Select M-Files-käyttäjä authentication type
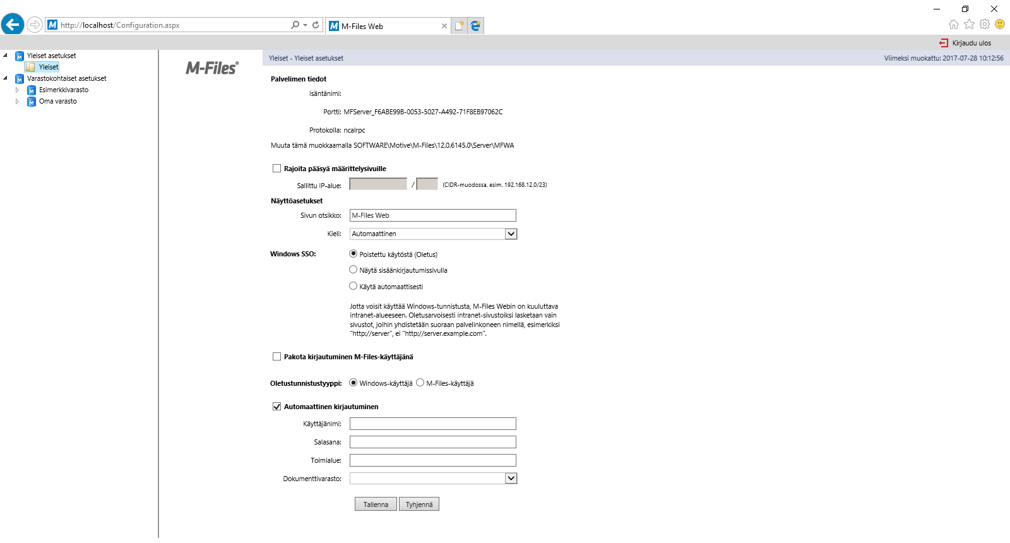The width and height of the screenshot is (1010, 543). point(420,383)
